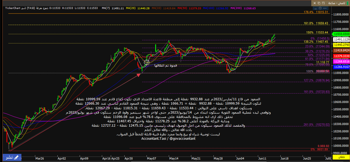Click the 138.2% 11407.45 Fibonacci label
Viewport: 350px width, 162px height.
[316, 42]
